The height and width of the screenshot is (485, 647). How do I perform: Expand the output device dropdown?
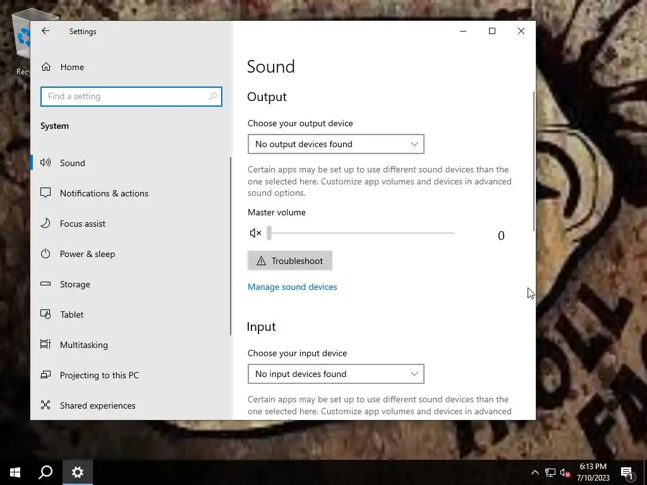pyautogui.click(x=336, y=144)
